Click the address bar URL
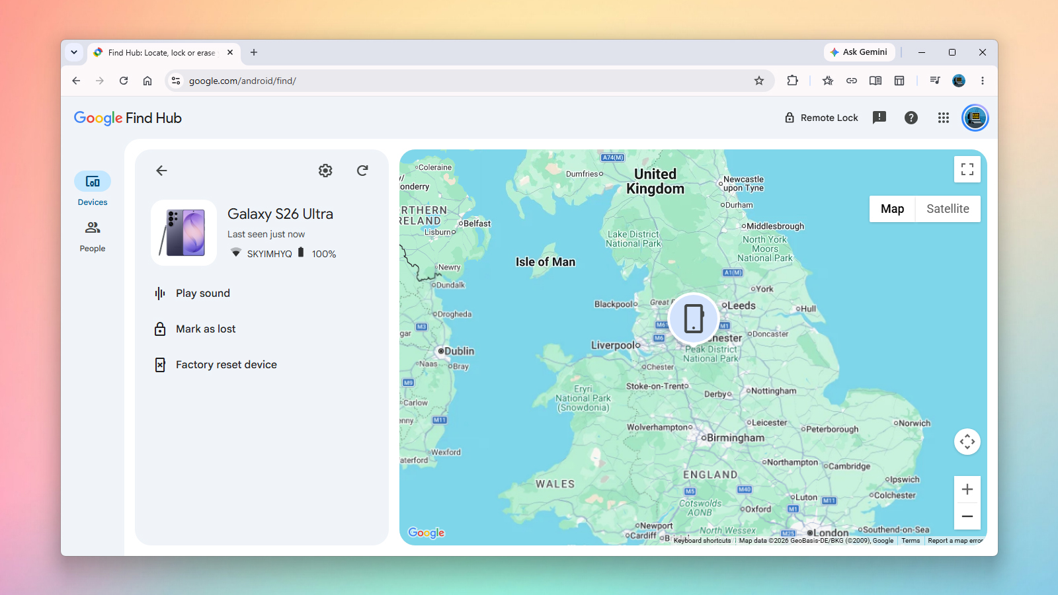 (242, 81)
